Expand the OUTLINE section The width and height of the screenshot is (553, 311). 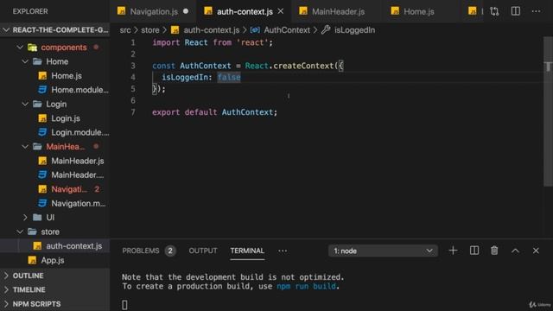(x=55, y=276)
